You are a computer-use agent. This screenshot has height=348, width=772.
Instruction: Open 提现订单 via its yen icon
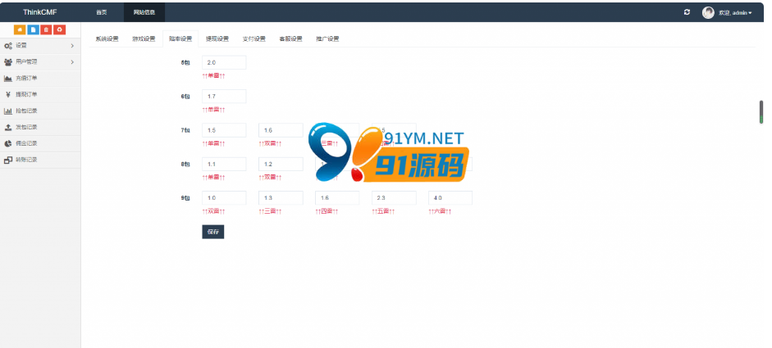[8, 94]
